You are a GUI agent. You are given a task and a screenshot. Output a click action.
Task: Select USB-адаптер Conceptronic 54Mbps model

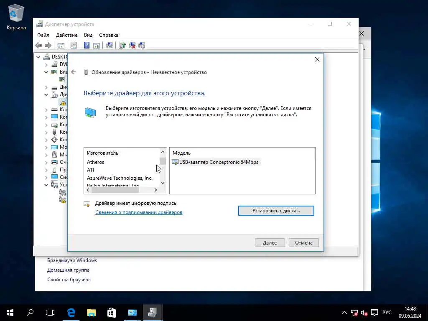click(215, 162)
